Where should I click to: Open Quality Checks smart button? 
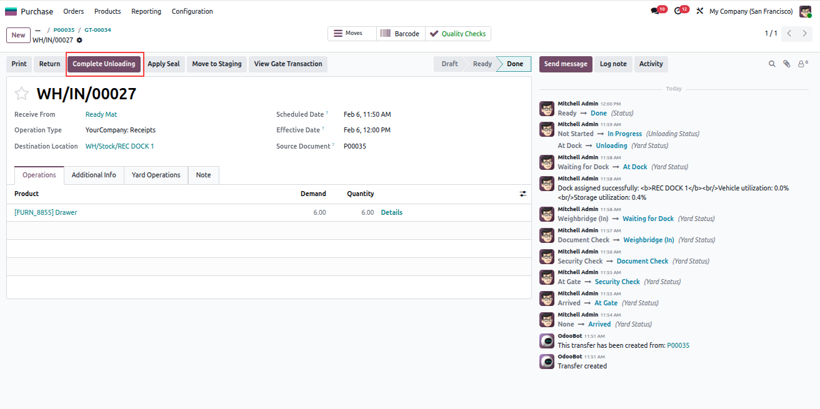click(x=458, y=34)
